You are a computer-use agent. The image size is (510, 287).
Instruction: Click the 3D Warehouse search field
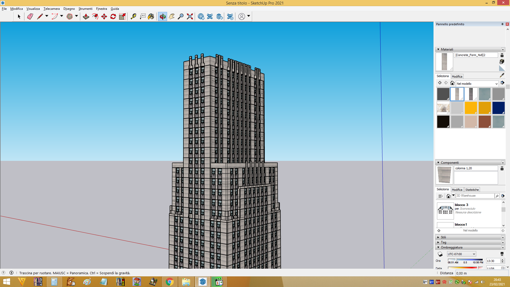click(x=475, y=196)
